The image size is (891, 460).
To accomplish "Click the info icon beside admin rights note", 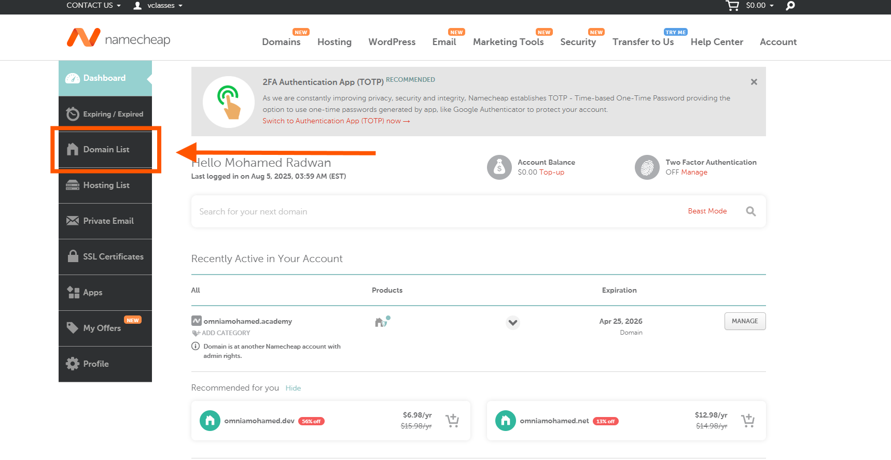I will pyautogui.click(x=196, y=346).
